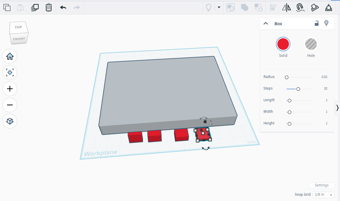Image resolution: width=340 pixels, height=201 pixels.
Task: Click the TOP face of view cube
Action: (x=19, y=27)
